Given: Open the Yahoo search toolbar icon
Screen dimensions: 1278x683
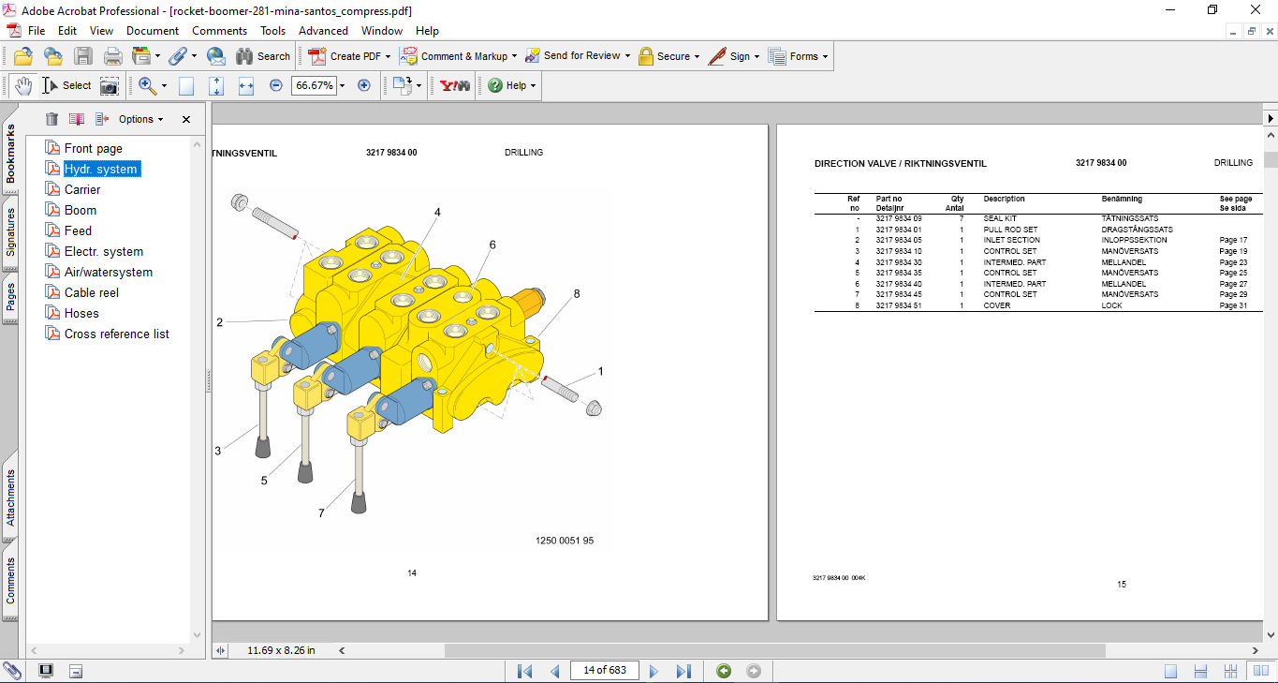Looking at the screenshot, I should pyautogui.click(x=455, y=85).
